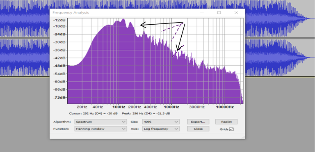The height and width of the screenshot is (152, 315).
Task: Change the Axis dropdown from Log frequency
Action: [x=161, y=129]
